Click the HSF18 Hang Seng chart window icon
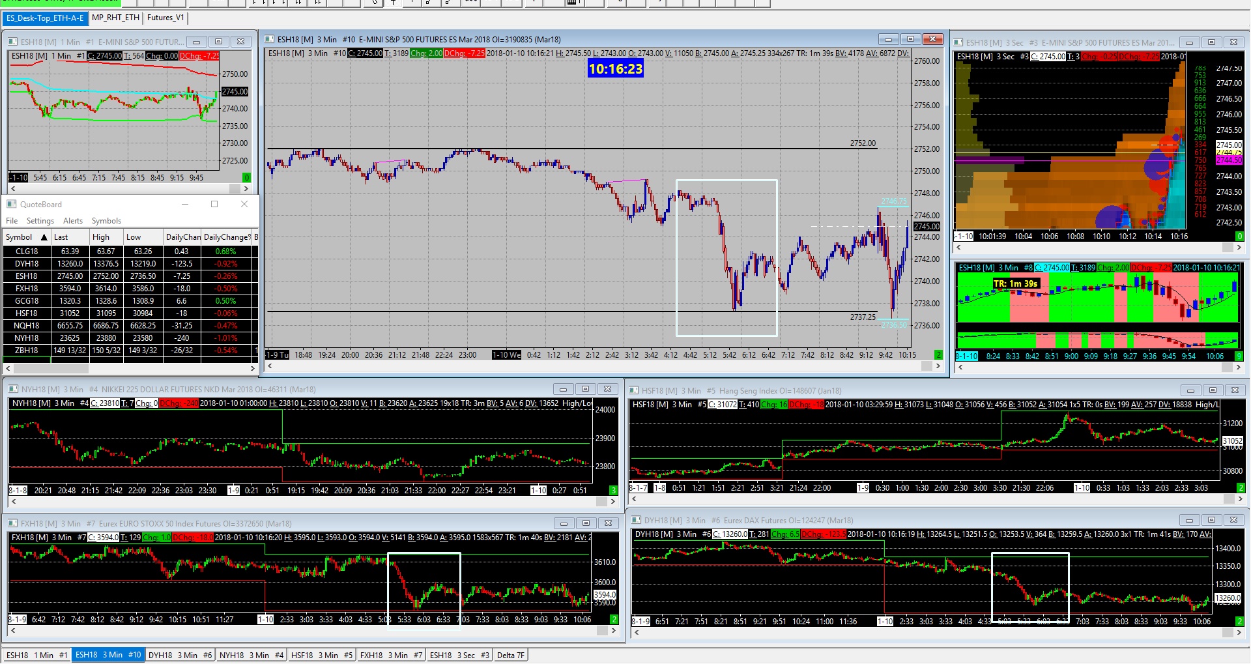Viewport: 1251px width, 664px height. coord(633,390)
